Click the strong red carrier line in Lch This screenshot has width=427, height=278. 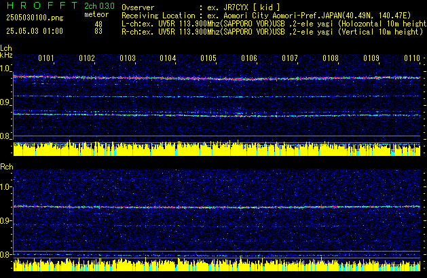(x=217, y=78)
